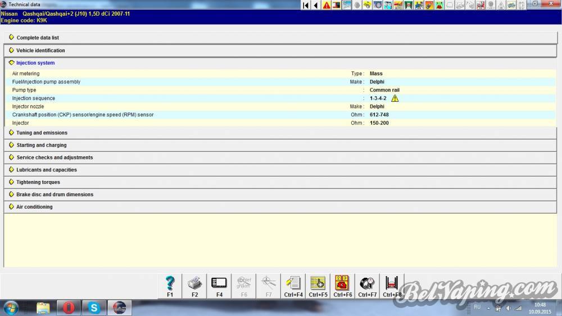
Task: Expand the Brake disc and drum dimensions section
Action: (x=280, y=195)
